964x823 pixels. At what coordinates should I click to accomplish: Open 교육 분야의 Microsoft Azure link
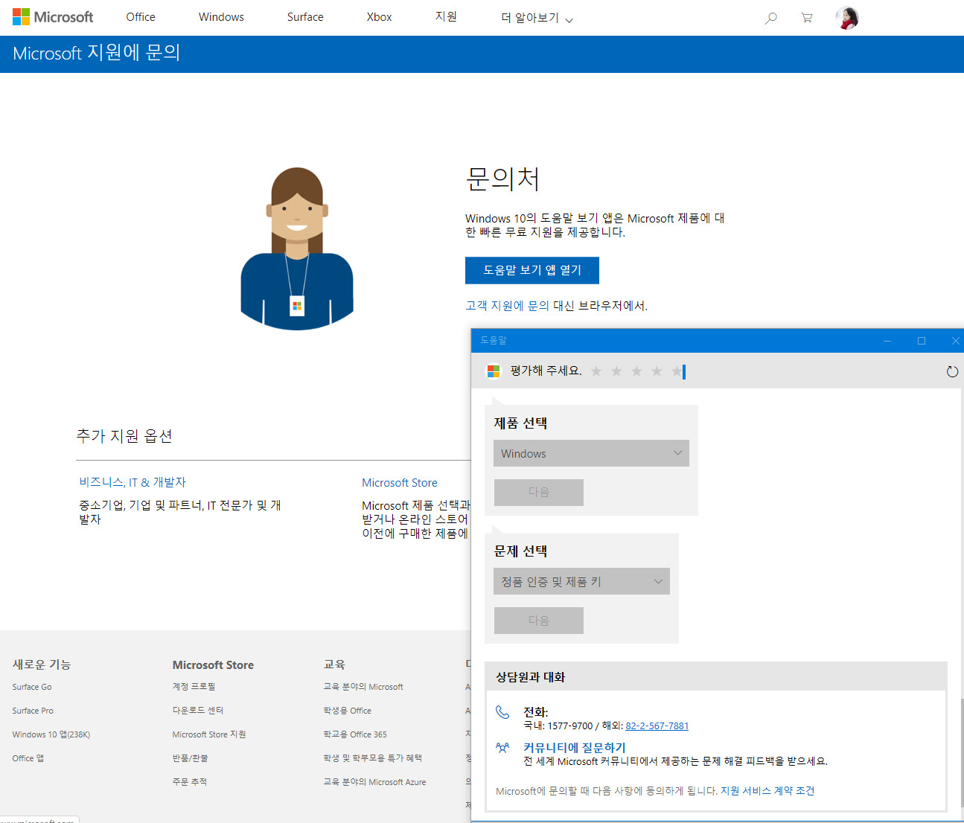click(375, 782)
